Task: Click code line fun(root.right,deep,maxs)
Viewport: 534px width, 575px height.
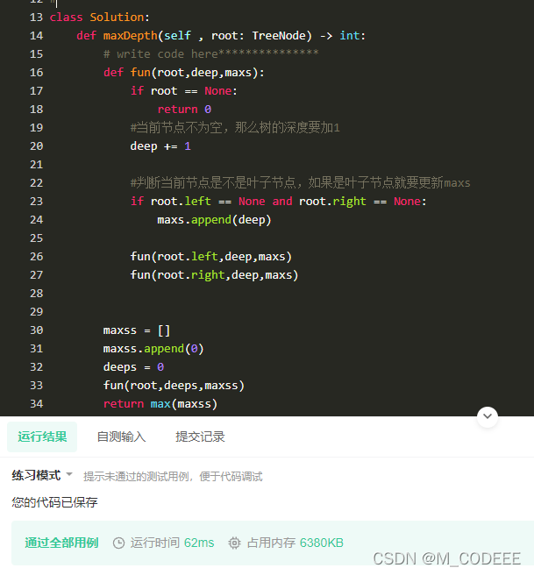Action: pyautogui.click(x=214, y=274)
